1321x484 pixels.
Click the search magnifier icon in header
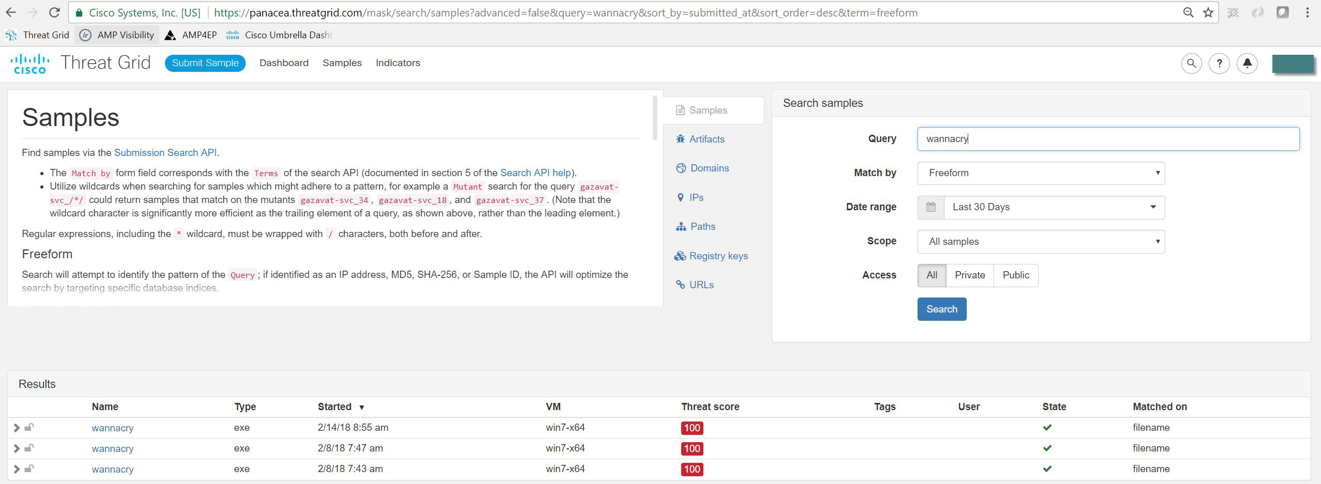[x=1191, y=64]
